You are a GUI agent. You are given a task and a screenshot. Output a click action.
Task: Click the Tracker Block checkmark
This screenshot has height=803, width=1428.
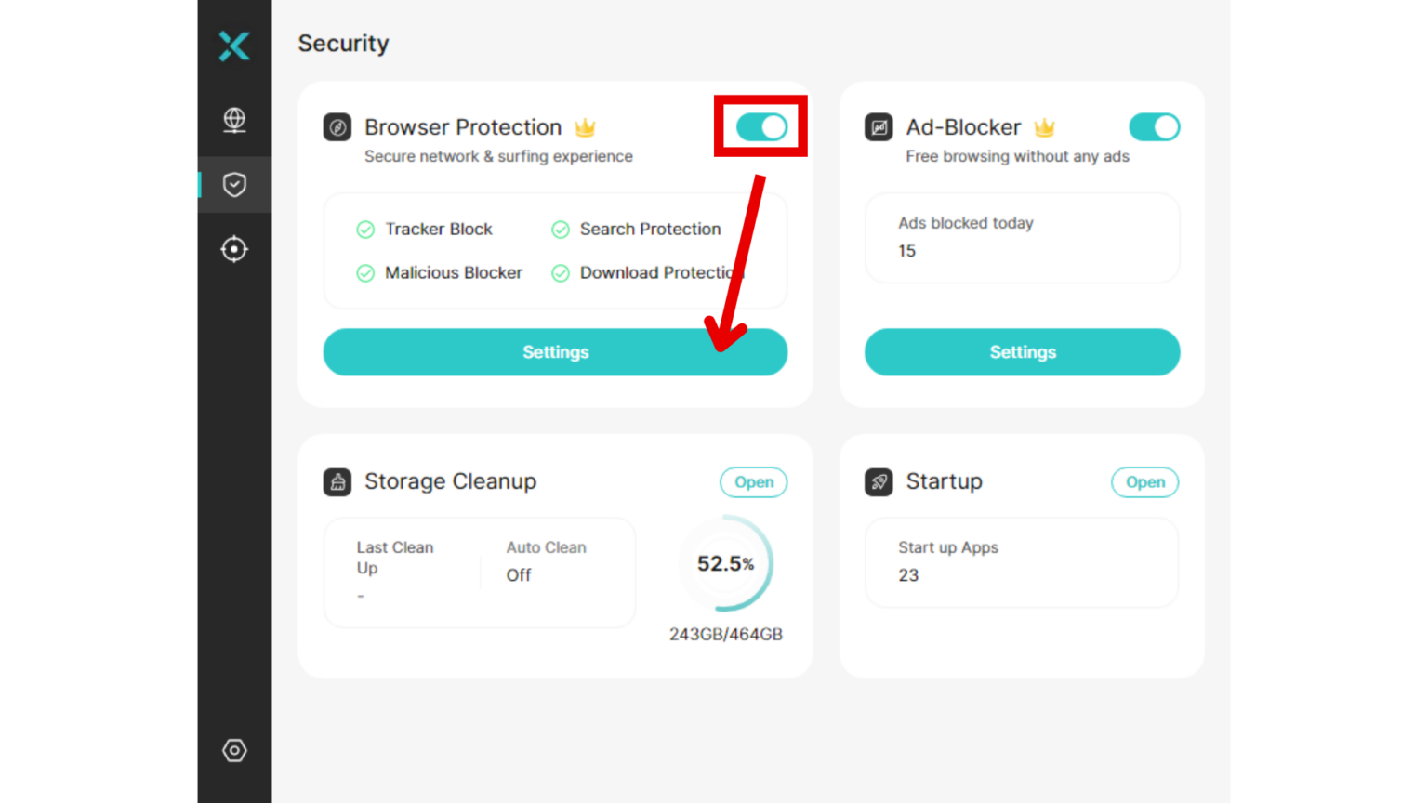(x=365, y=229)
